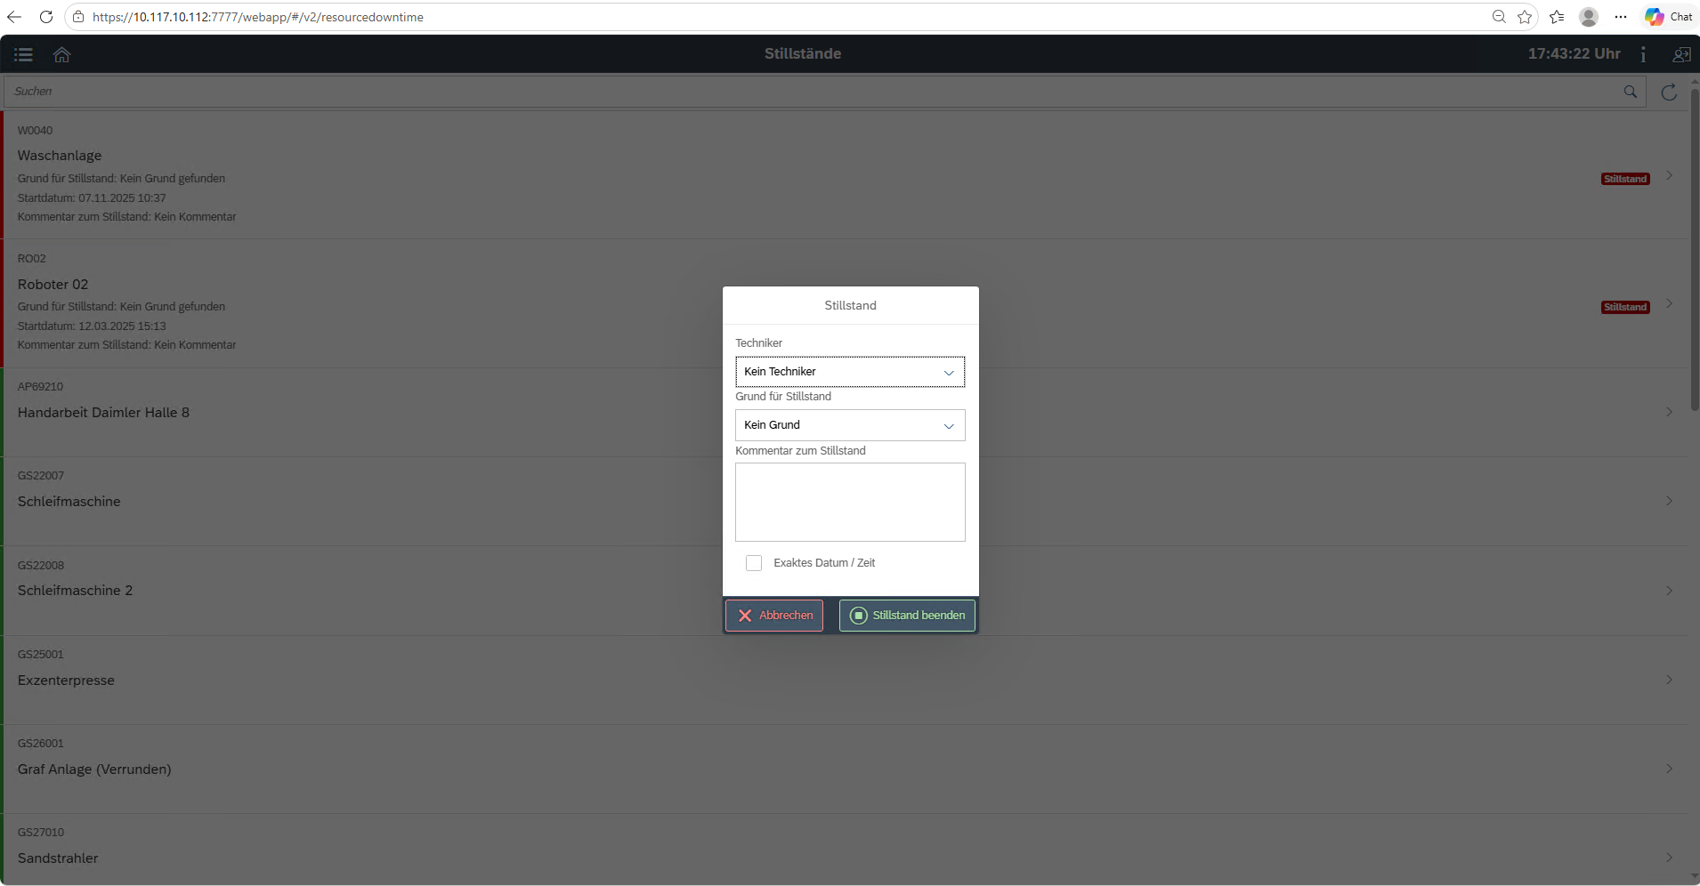Enable Exaktes Datum / Zeit checkbox

(x=754, y=563)
